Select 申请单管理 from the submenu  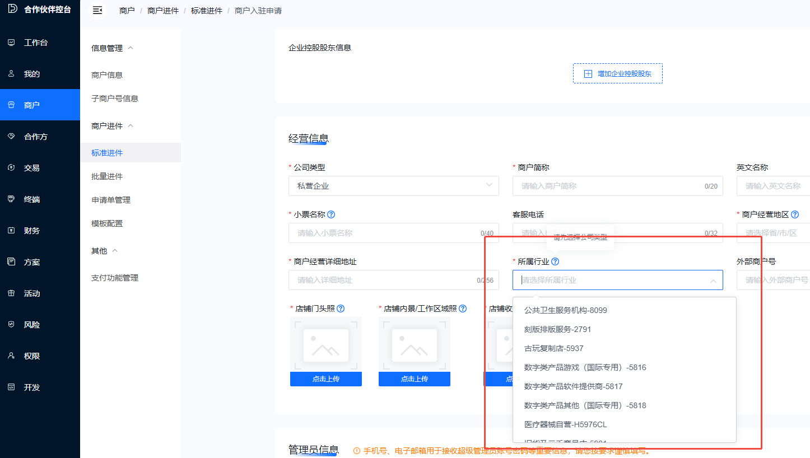[x=111, y=200]
